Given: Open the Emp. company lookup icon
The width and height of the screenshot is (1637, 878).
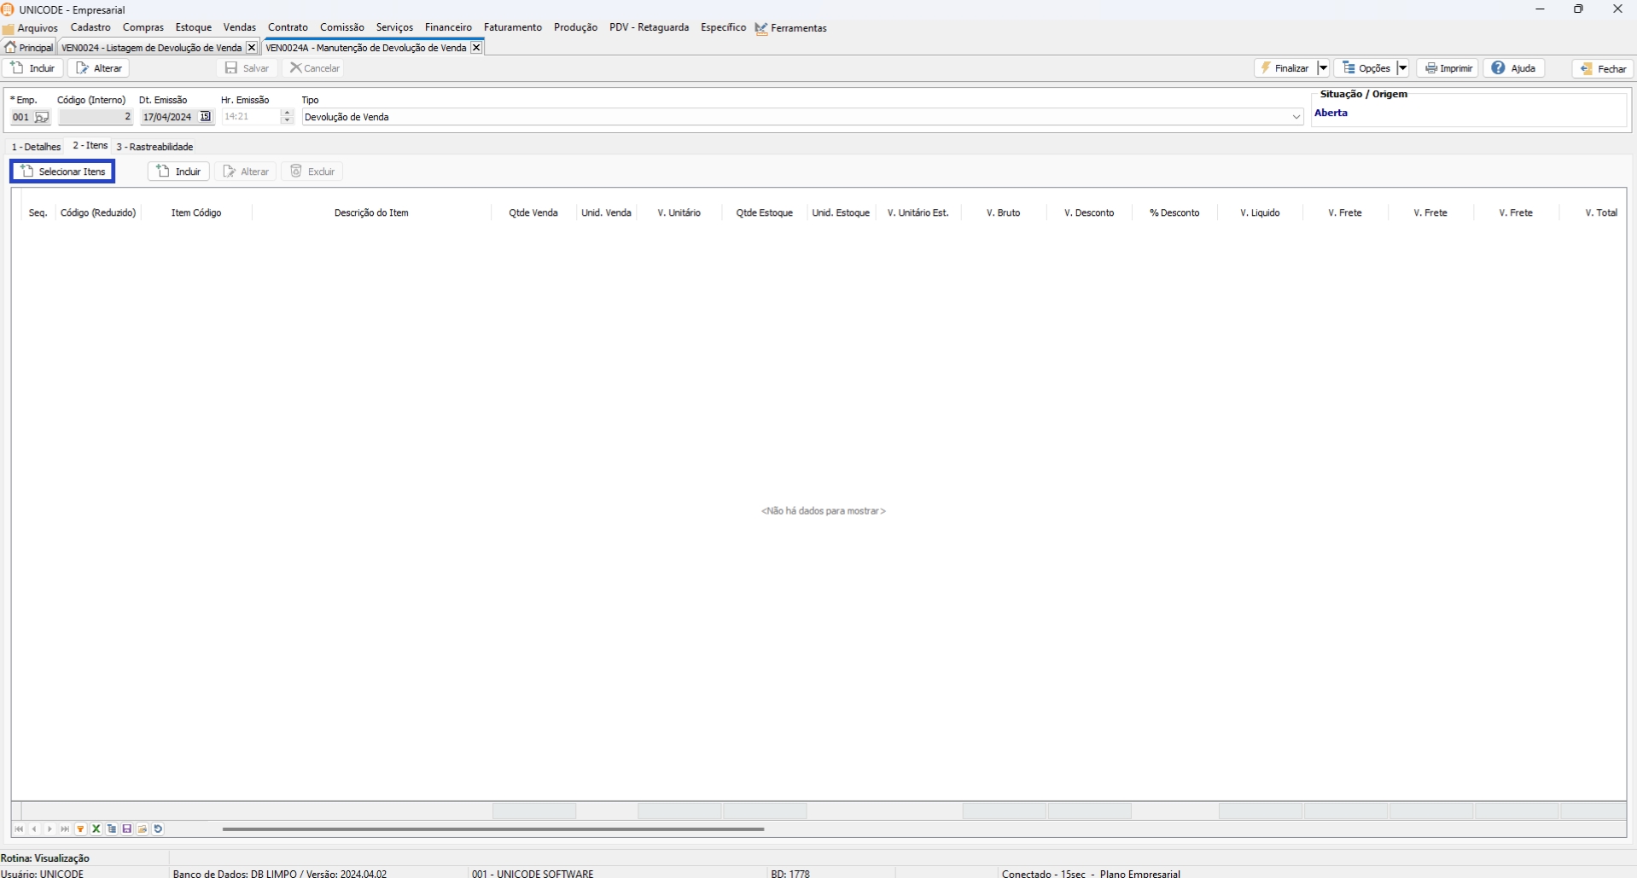Looking at the screenshot, I should click(42, 118).
